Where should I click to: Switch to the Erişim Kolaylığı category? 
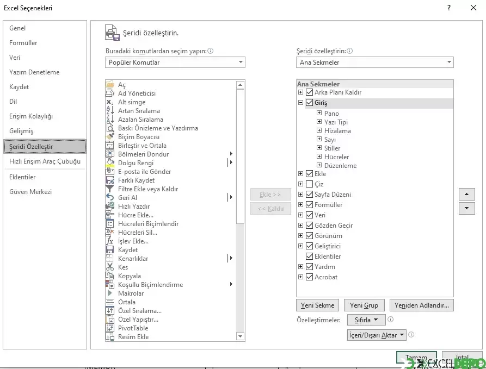pos(45,116)
